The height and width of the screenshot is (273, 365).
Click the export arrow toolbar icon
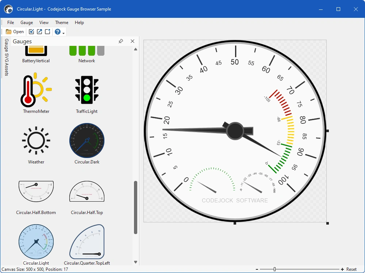click(x=39, y=32)
